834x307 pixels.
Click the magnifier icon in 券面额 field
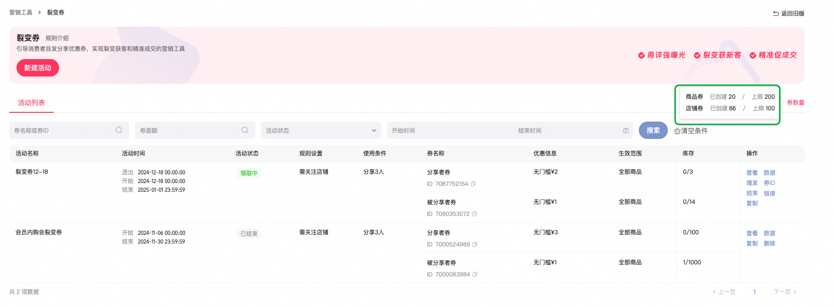pos(245,130)
